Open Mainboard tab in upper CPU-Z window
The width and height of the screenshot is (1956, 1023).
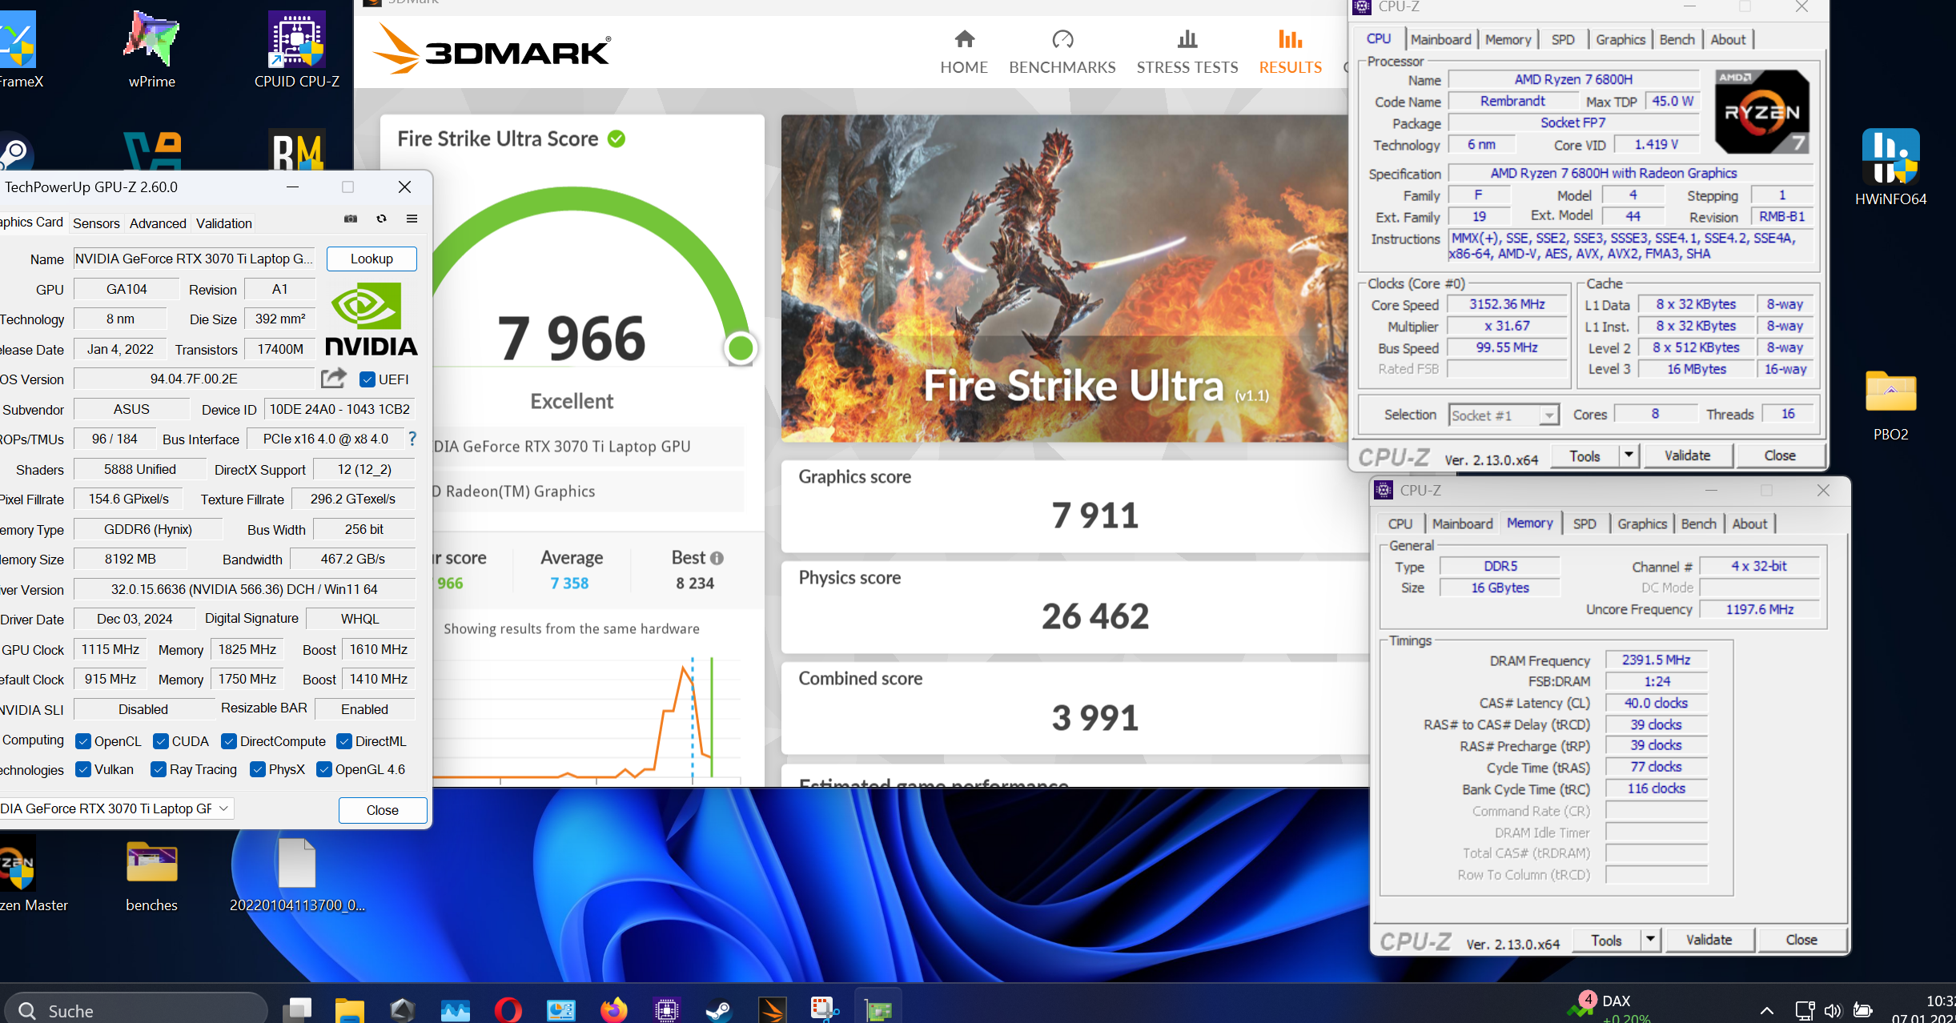[1440, 39]
